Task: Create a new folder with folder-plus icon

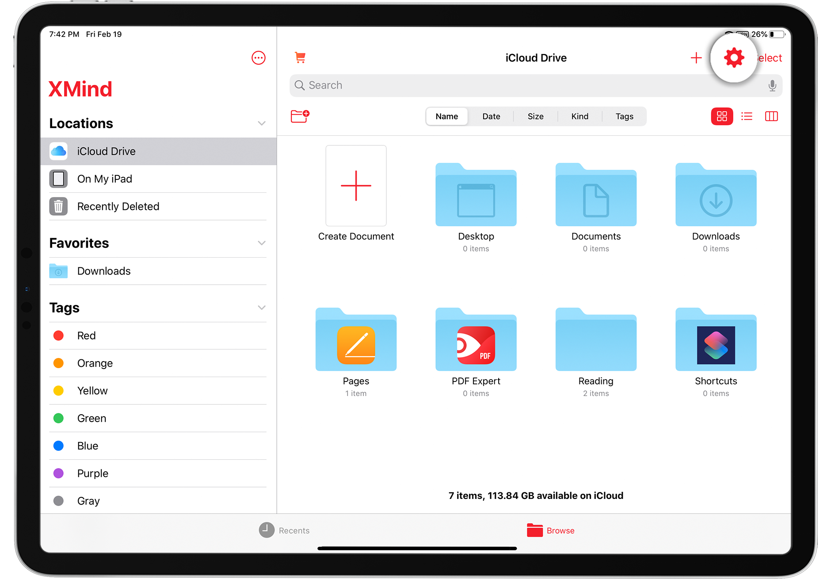Action: [300, 116]
